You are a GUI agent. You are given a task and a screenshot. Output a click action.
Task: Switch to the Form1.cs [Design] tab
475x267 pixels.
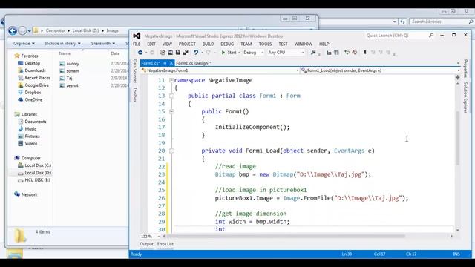click(x=193, y=63)
